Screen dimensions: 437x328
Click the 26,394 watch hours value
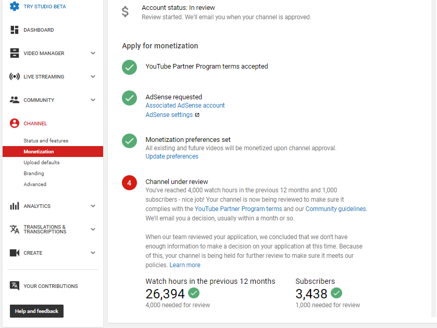(x=165, y=294)
